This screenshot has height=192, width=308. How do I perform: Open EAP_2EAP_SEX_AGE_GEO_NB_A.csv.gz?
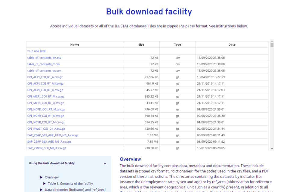click(x=53, y=135)
